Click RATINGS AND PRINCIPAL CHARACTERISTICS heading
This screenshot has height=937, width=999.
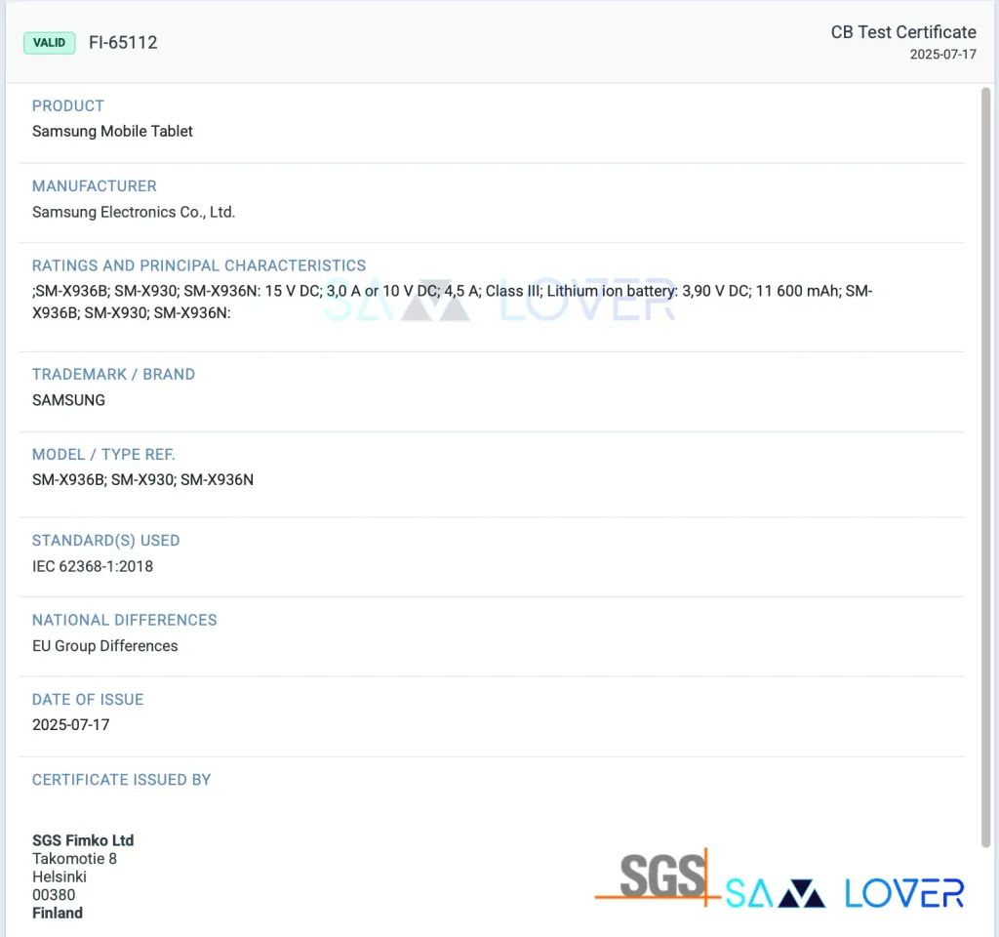click(x=199, y=265)
